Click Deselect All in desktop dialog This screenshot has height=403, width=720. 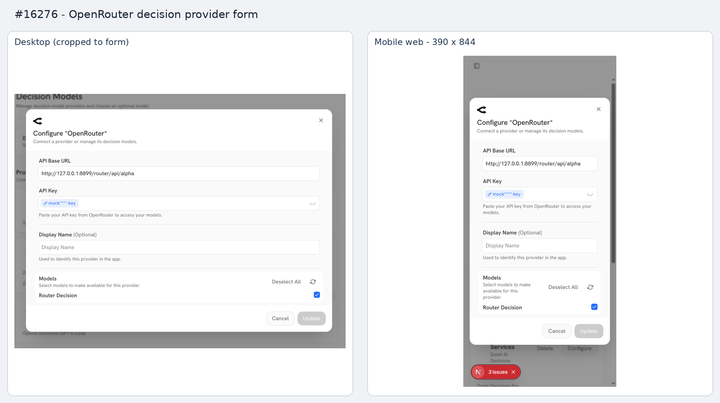click(286, 282)
